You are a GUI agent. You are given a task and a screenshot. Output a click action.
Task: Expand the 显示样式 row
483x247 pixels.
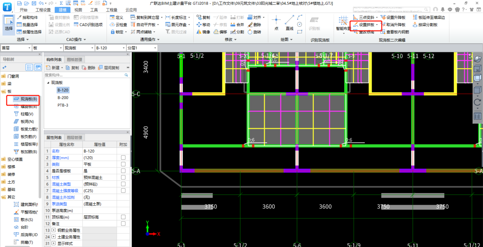(x=54, y=243)
